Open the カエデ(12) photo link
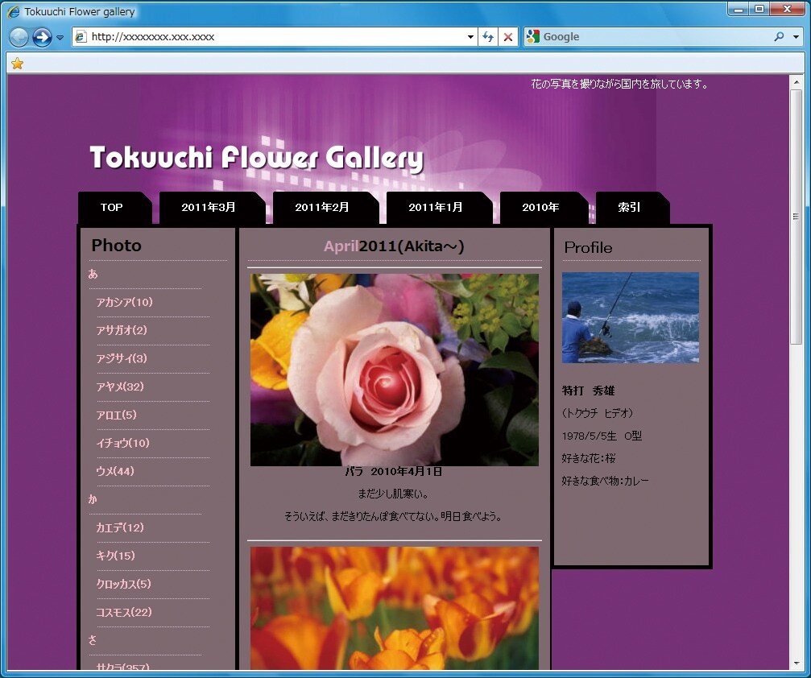 [x=120, y=527]
